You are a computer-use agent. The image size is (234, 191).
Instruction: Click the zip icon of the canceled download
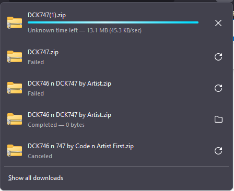(15, 150)
